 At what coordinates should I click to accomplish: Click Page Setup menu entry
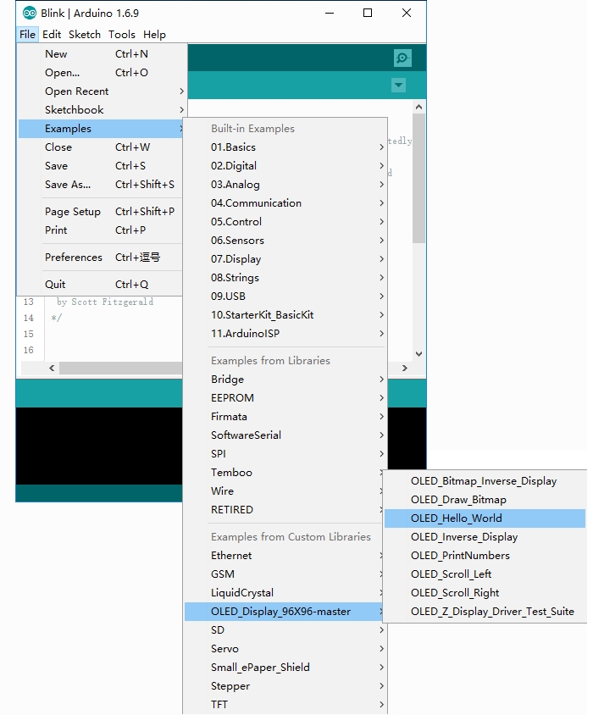[73, 212]
